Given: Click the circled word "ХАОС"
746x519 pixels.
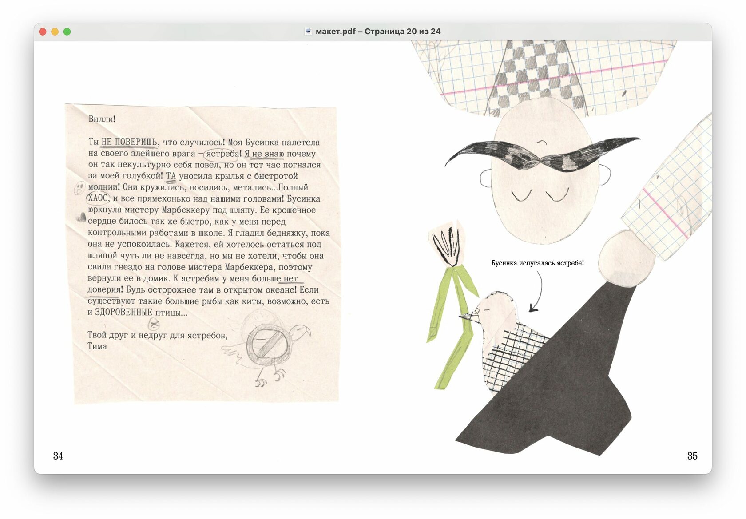Looking at the screenshot, I should pos(98,198).
